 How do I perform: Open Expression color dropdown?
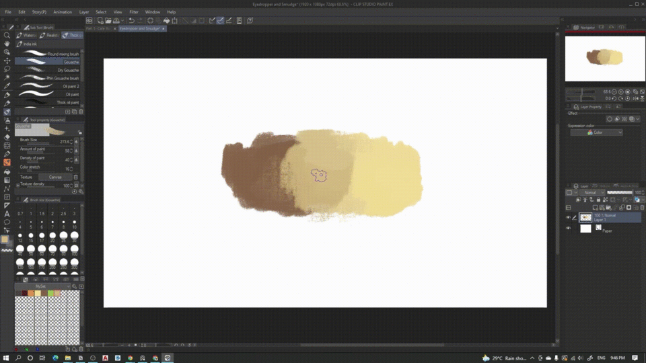(x=596, y=132)
